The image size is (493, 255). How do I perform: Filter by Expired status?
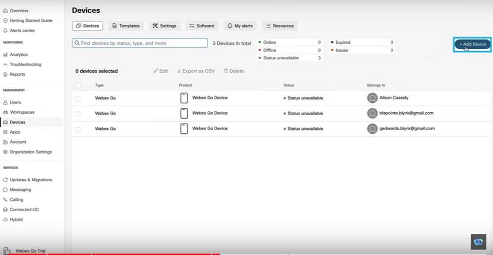pos(362,42)
